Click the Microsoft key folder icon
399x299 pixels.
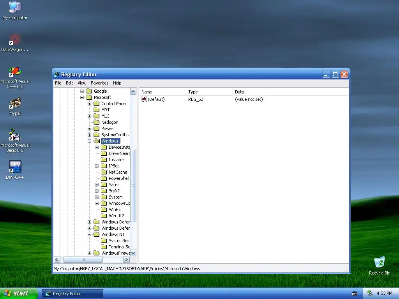pos(89,97)
